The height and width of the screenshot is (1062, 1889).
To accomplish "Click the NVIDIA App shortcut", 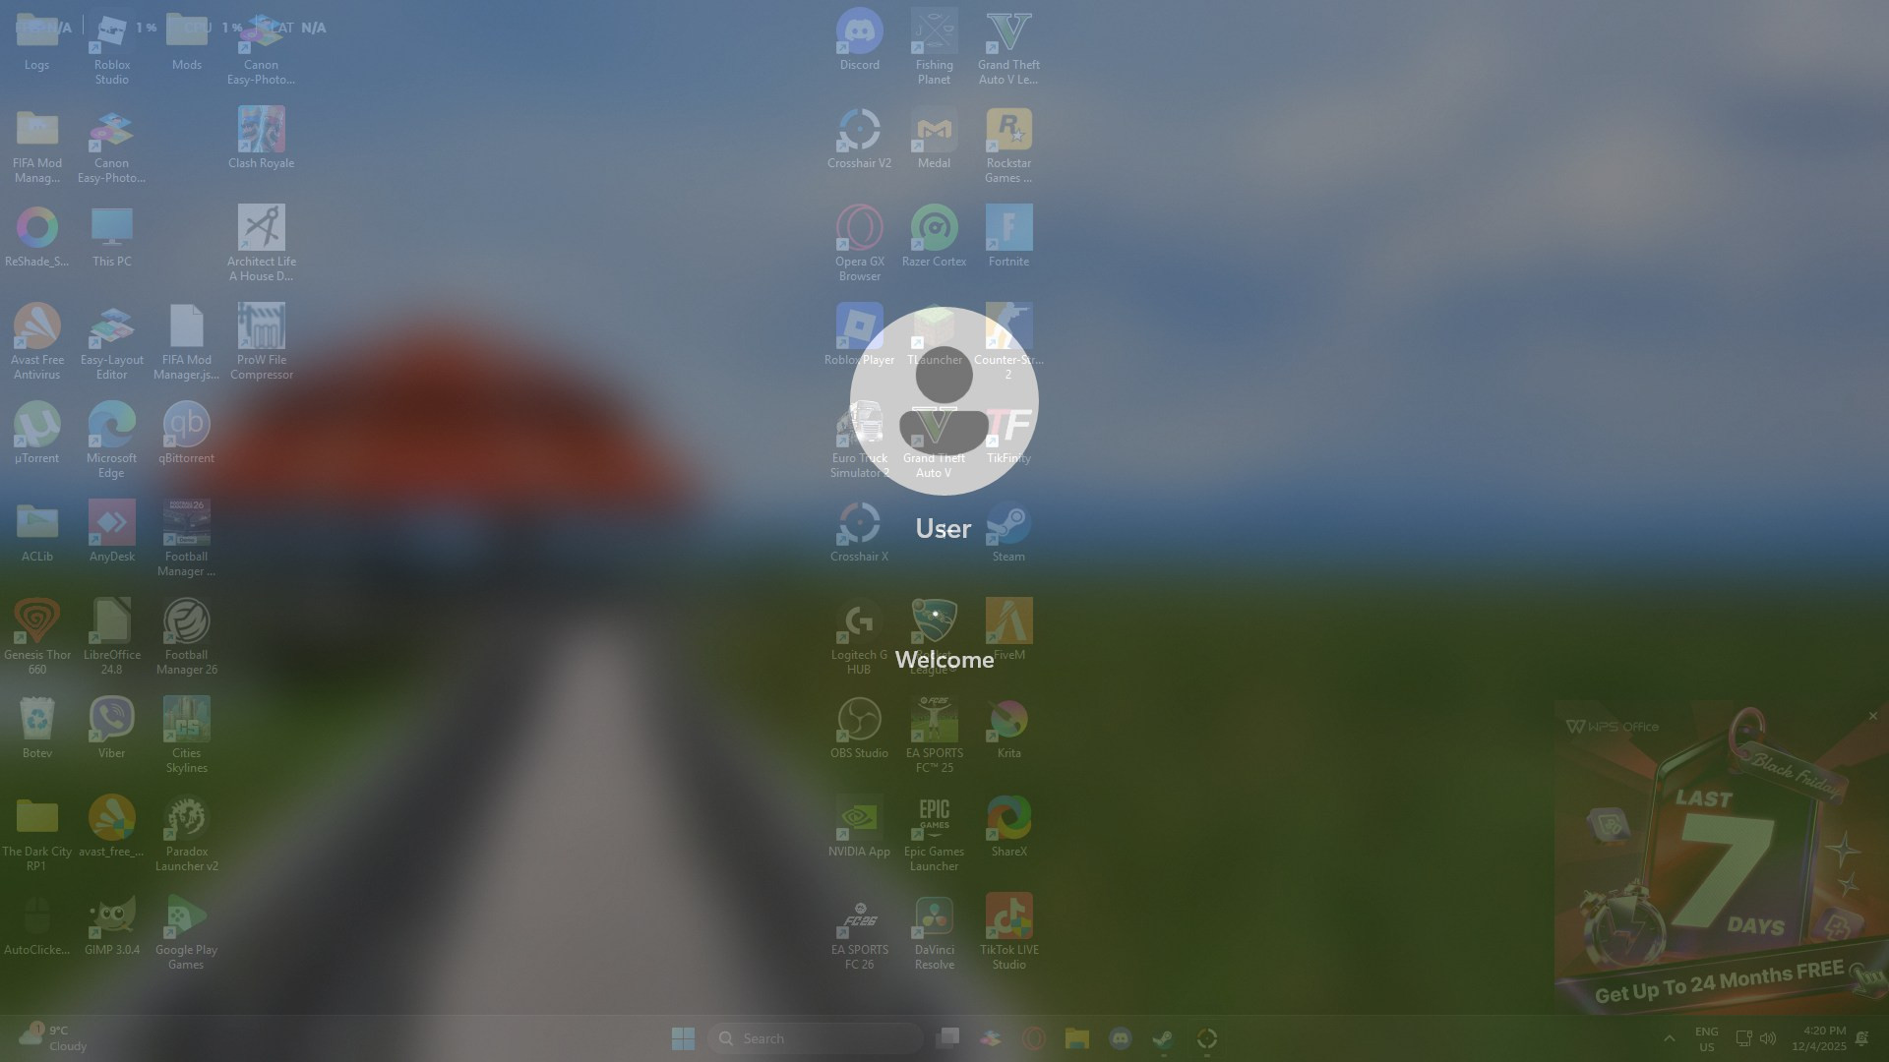I will [x=859, y=819].
